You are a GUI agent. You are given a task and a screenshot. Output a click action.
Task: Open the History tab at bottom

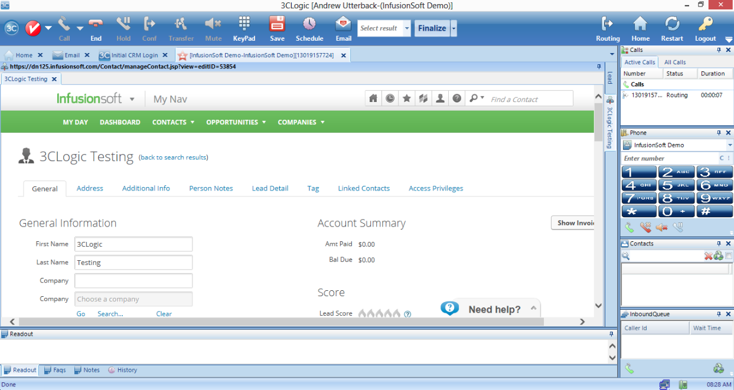[x=122, y=370]
